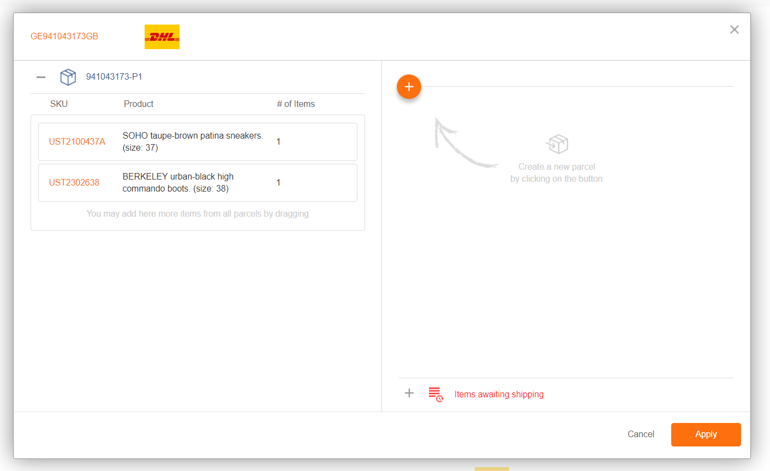Open tracking number GE941043173GB link

(64, 37)
